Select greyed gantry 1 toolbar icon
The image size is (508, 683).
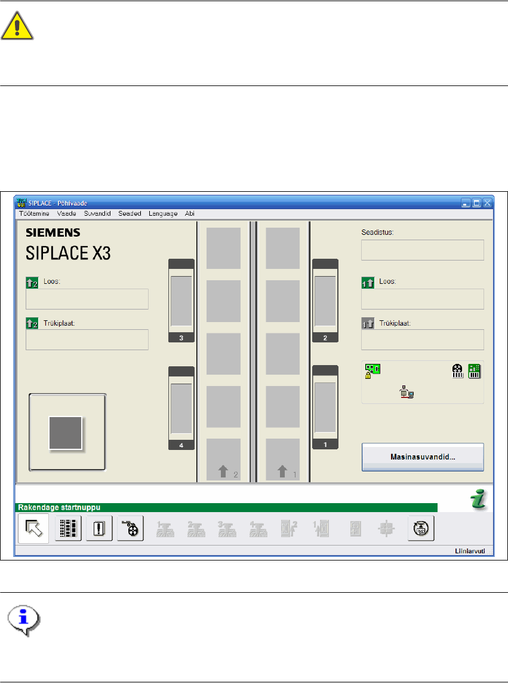pos(165,529)
